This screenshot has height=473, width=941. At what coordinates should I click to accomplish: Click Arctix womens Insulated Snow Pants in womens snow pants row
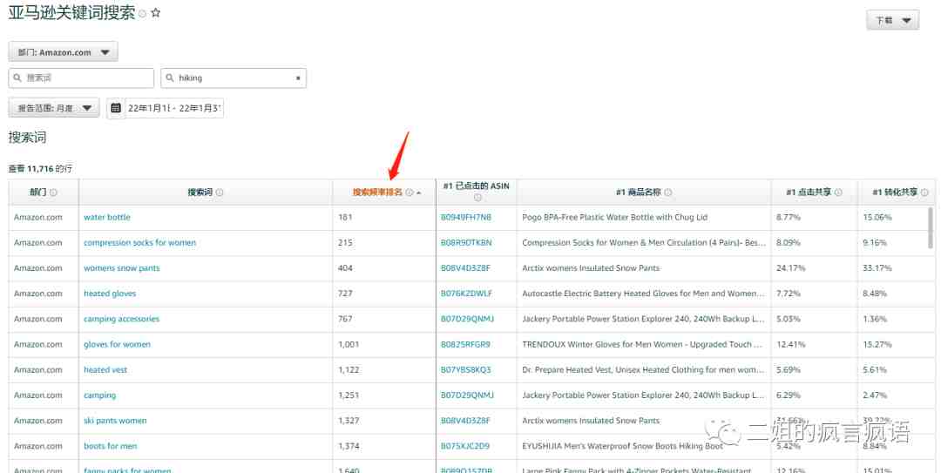[591, 268]
